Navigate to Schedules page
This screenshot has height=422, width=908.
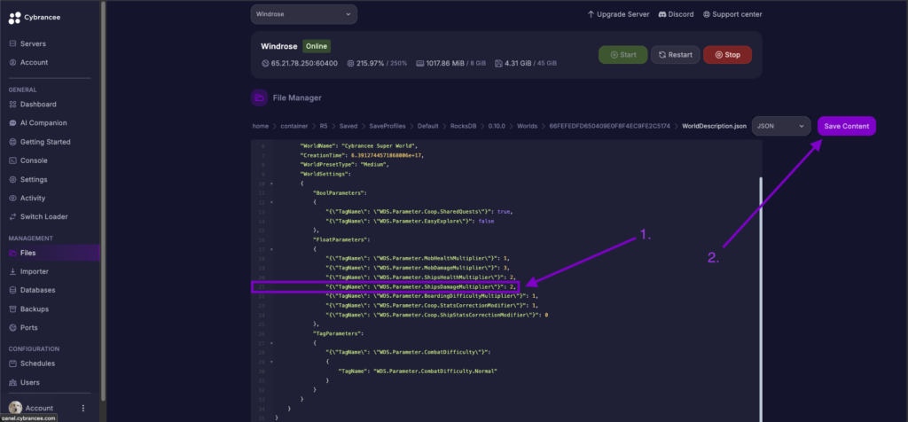click(37, 363)
